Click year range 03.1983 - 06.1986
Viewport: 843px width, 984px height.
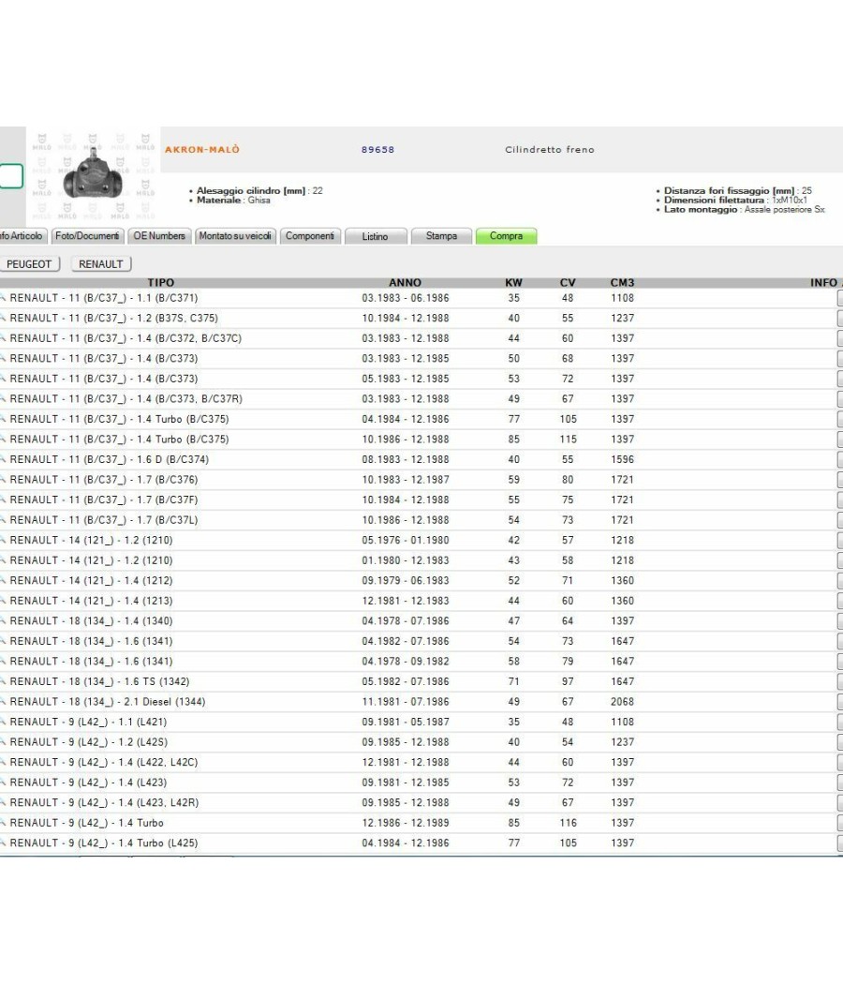406,298
